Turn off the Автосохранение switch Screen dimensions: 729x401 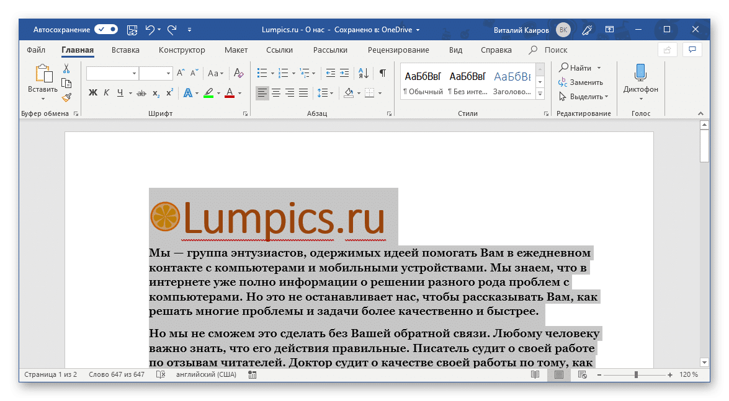106,29
